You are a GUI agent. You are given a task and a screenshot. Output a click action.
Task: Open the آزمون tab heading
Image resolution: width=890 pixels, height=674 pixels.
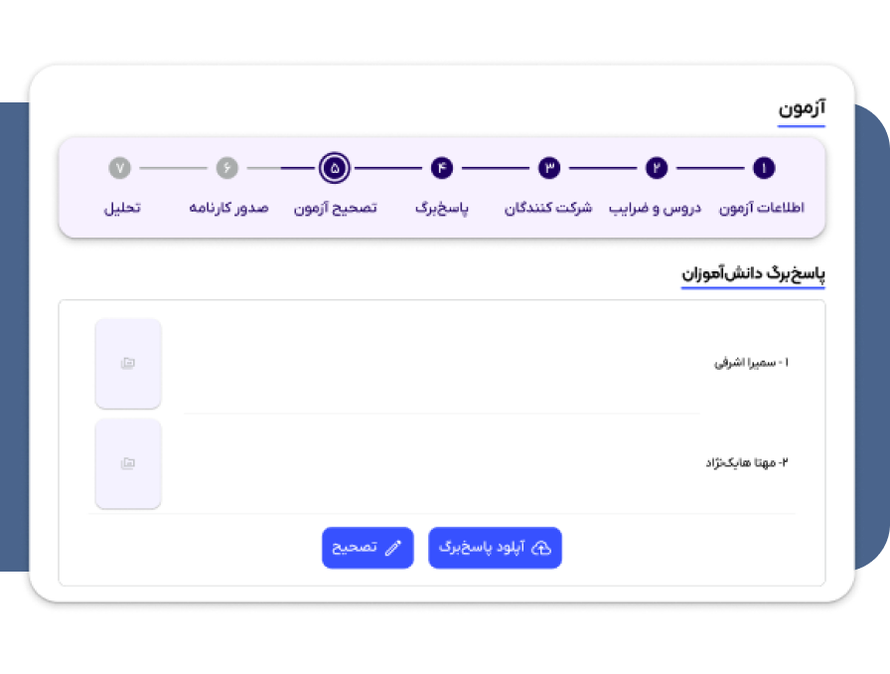pyautogui.click(x=802, y=108)
